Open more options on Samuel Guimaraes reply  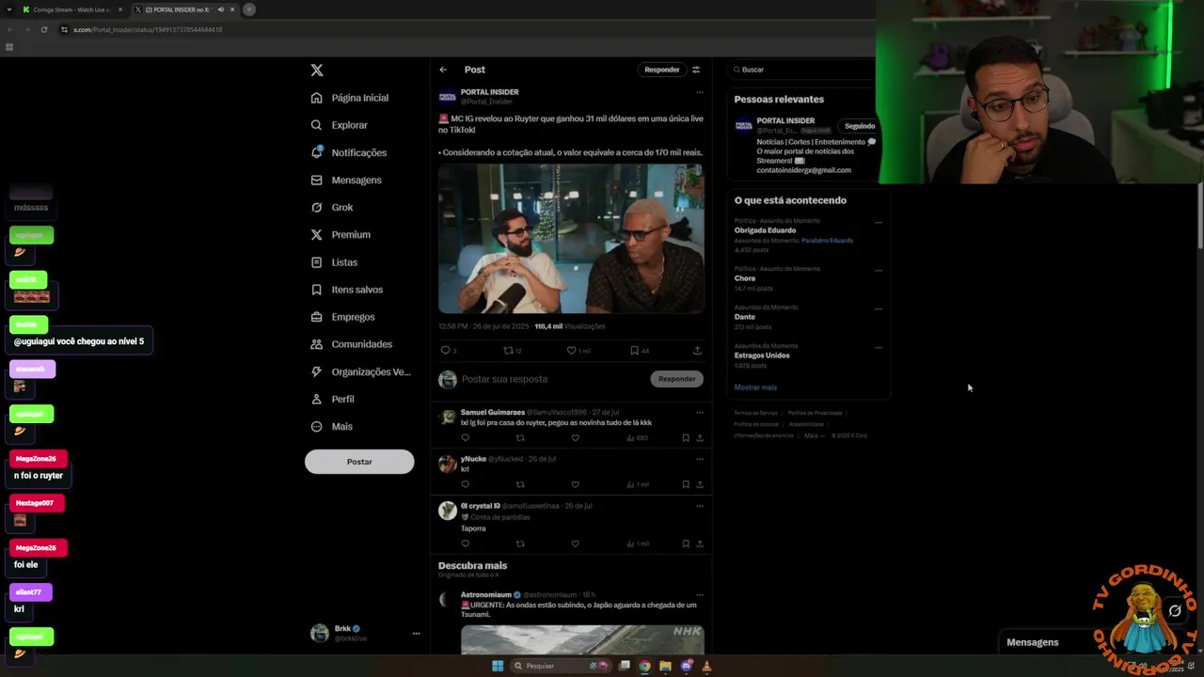tap(699, 412)
